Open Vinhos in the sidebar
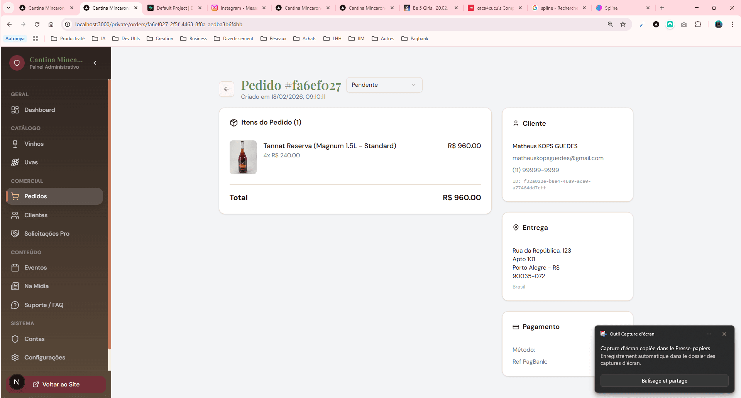 point(34,144)
